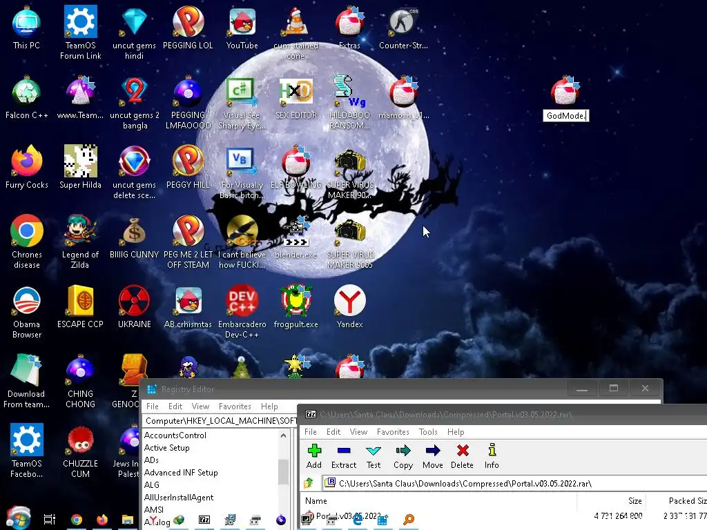Open Chrome from the taskbar
This screenshot has width=707, height=530.
click(x=77, y=520)
